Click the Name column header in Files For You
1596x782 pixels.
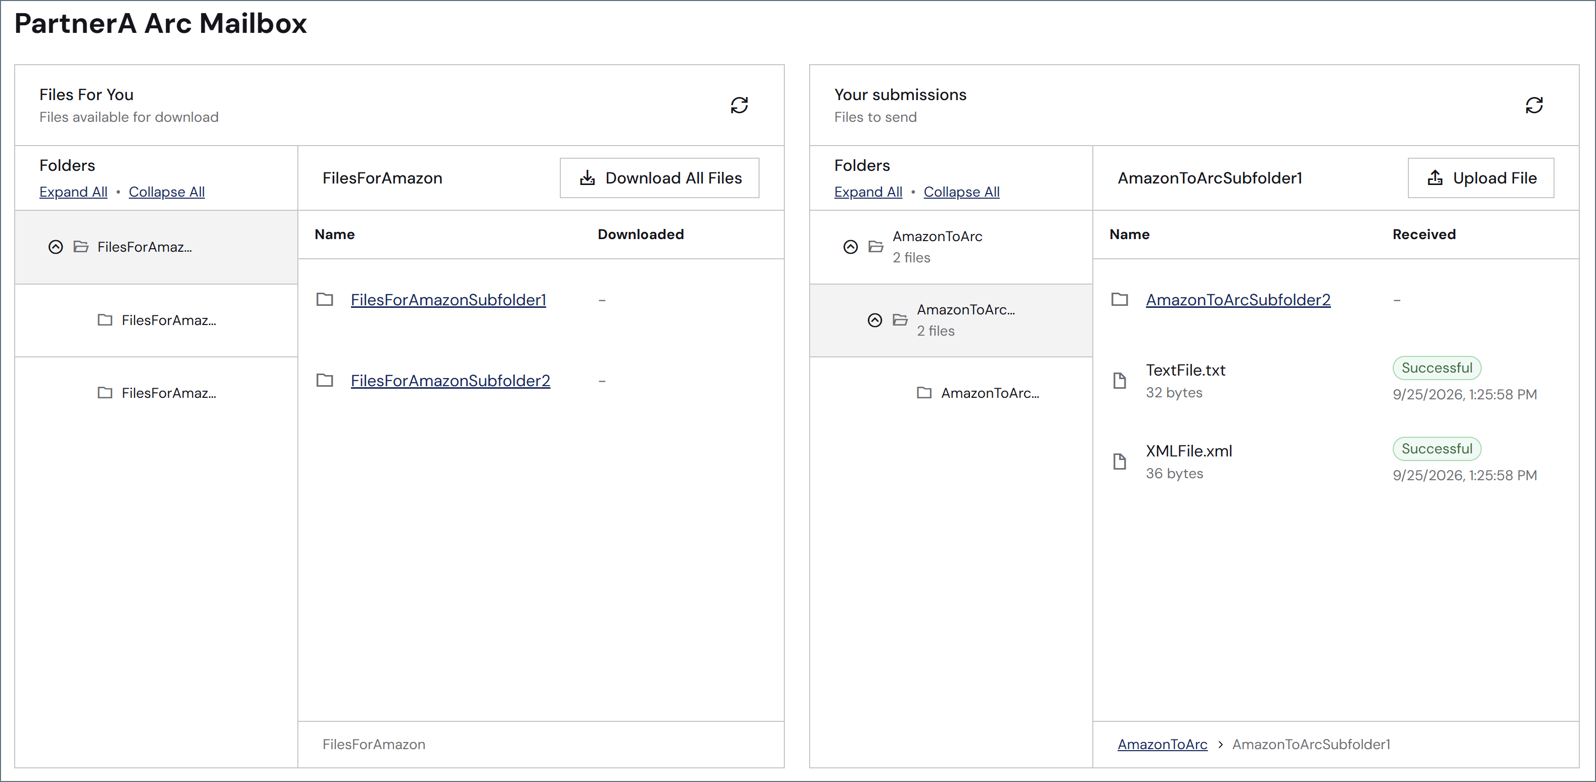point(335,235)
